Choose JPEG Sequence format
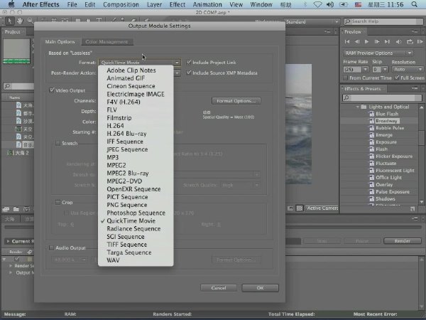The width and height of the screenshot is (426, 320). 136,149
